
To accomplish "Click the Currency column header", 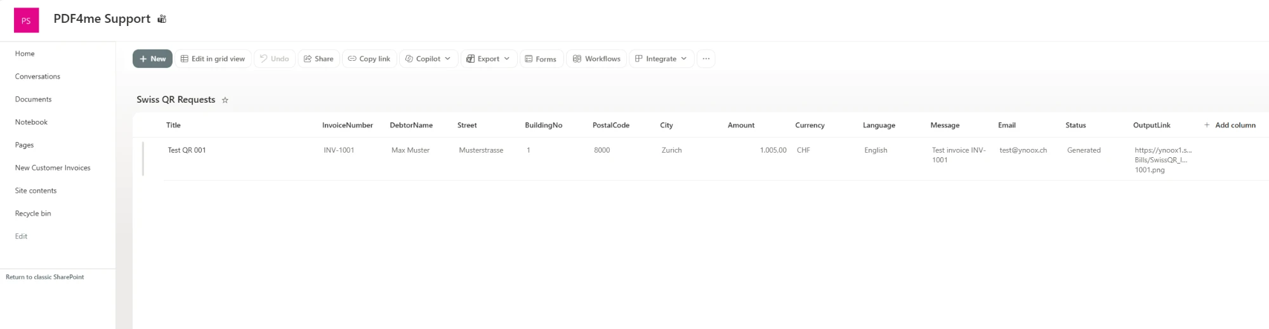I will (810, 126).
